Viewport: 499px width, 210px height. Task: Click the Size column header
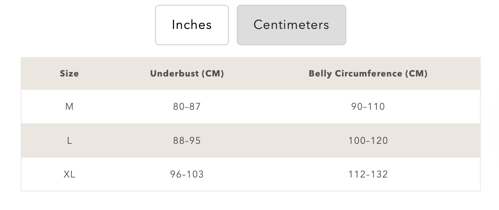69,74
